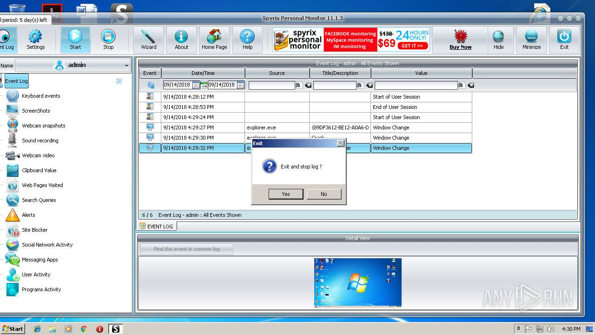Click inside the Value filter input
Image resolution: width=595 pixels, height=335 pixels.
coord(416,85)
